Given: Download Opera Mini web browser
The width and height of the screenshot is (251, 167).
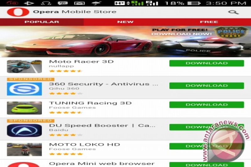Looking at the screenshot, I should coord(207,164).
